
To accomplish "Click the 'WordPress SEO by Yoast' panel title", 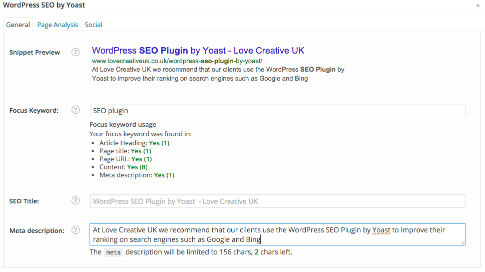I will pos(44,5).
